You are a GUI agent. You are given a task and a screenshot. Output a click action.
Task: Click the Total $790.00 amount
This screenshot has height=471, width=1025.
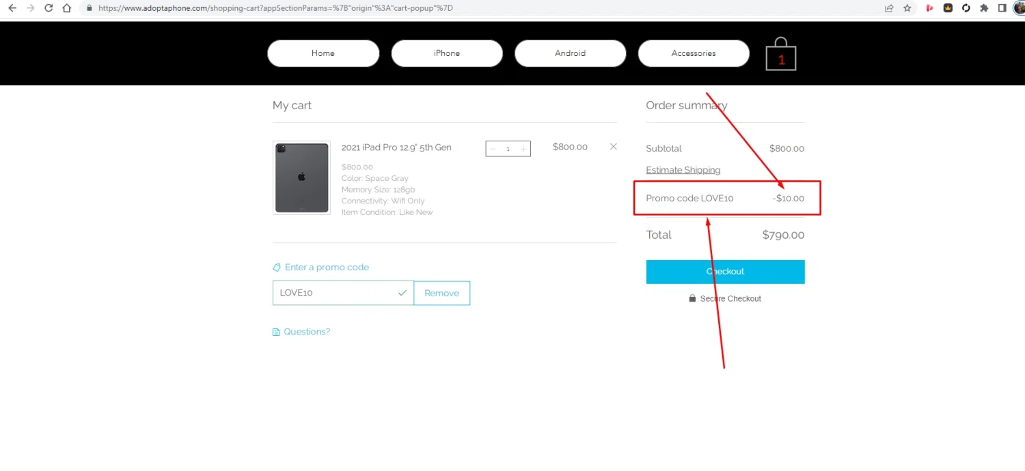point(783,235)
